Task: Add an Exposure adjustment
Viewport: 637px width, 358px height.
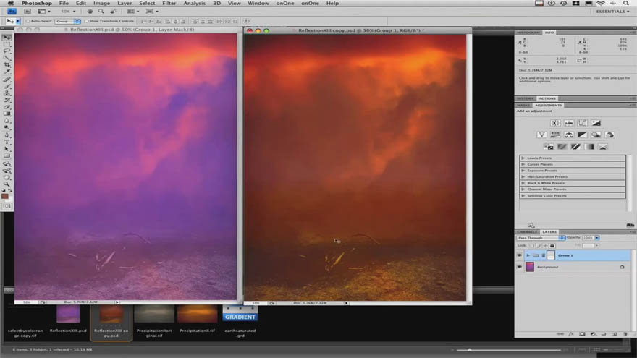Action: point(596,122)
